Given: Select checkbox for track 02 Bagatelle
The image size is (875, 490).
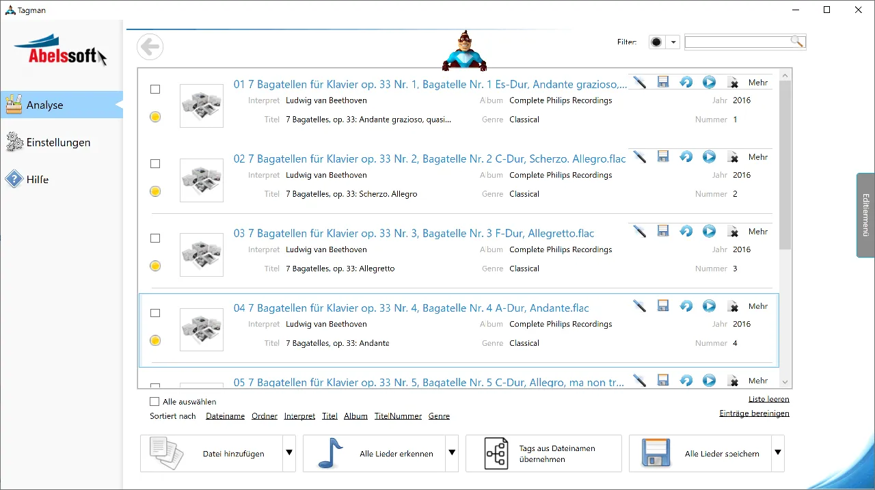Looking at the screenshot, I should [155, 163].
